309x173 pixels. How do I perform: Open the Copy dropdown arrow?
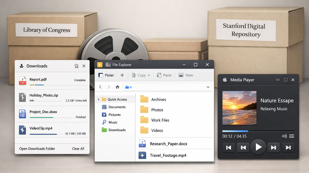[149, 75]
